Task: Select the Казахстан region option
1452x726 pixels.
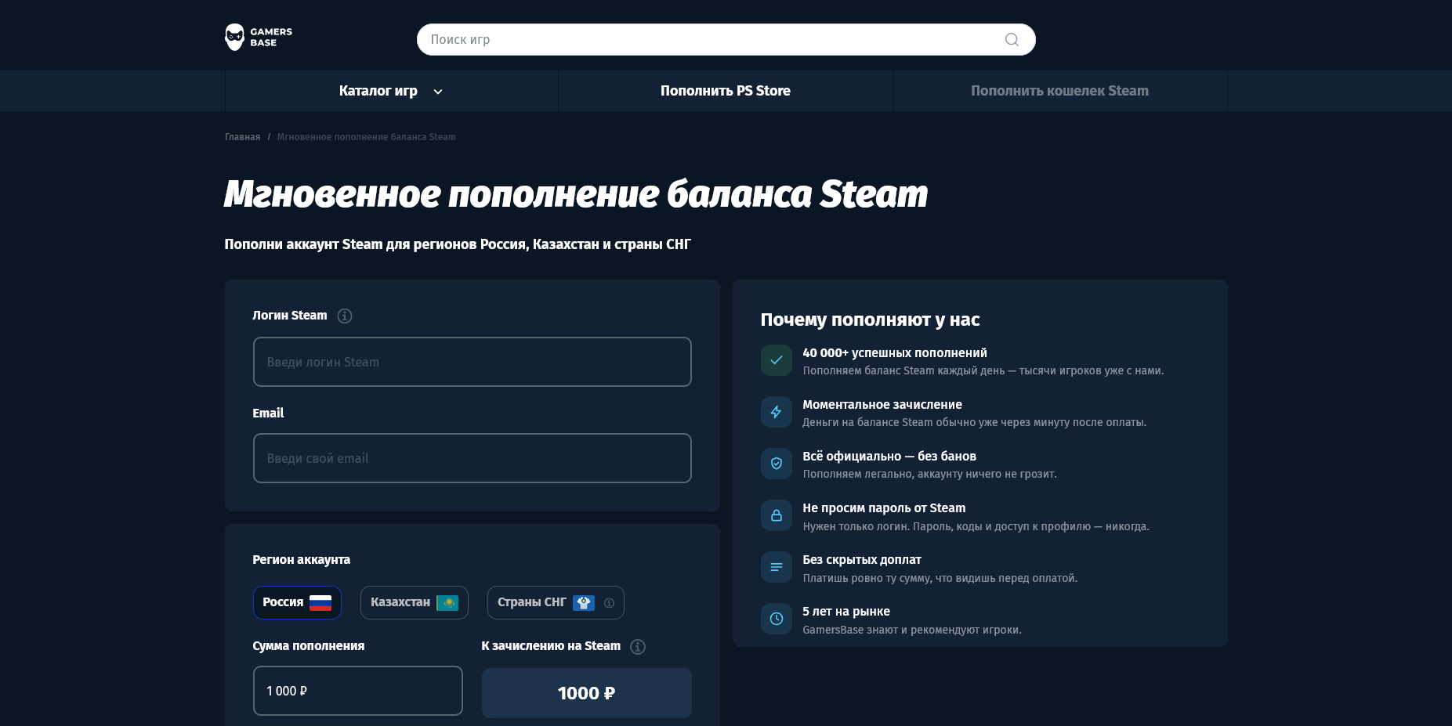Action: 414,602
